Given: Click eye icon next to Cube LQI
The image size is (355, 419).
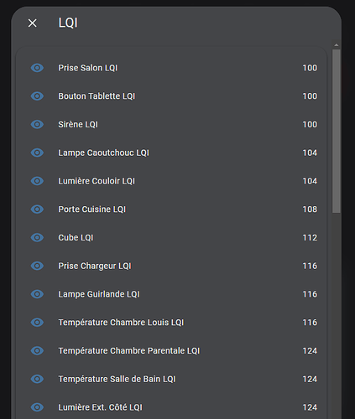Looking at the screenshot, I should (37, 237).
